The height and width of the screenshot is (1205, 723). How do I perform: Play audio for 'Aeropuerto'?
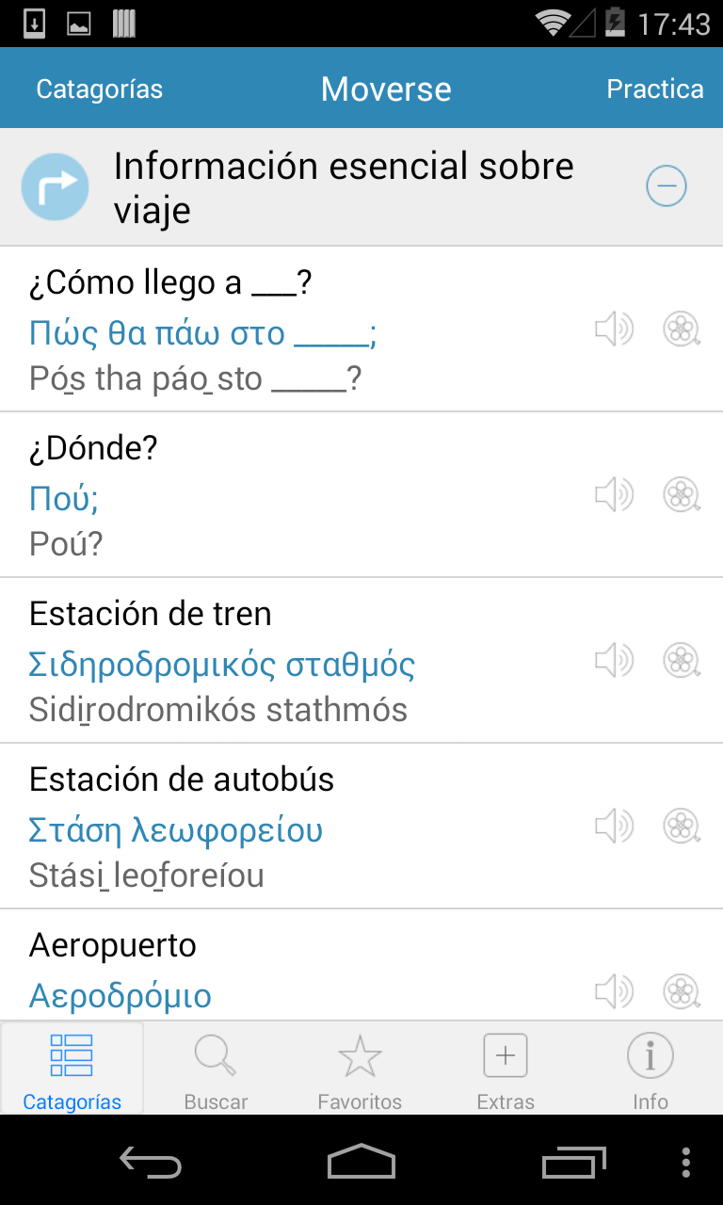(x=614, y=991)
